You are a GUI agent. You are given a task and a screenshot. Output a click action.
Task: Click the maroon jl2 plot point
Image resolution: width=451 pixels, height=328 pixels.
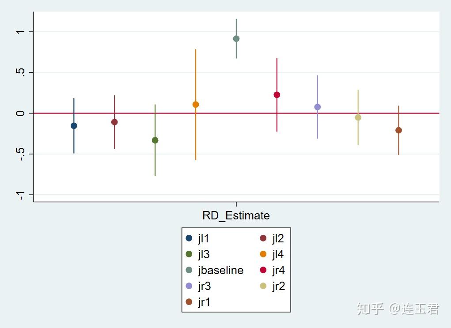tap(114, 122)
